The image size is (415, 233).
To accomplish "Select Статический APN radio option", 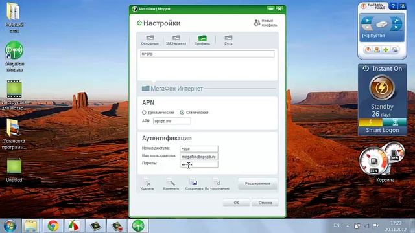I will (182, 113).
